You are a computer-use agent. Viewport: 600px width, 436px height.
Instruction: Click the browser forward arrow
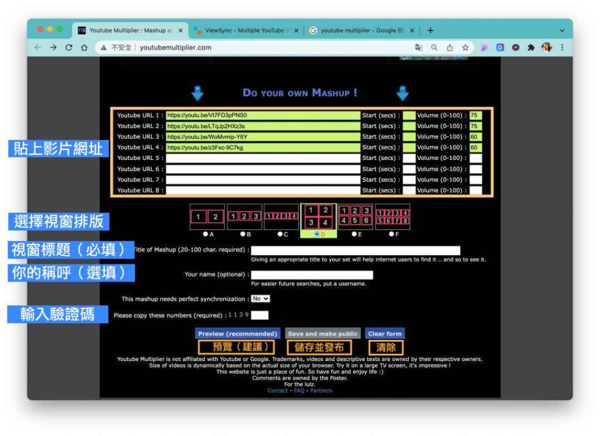coord(53,47)
